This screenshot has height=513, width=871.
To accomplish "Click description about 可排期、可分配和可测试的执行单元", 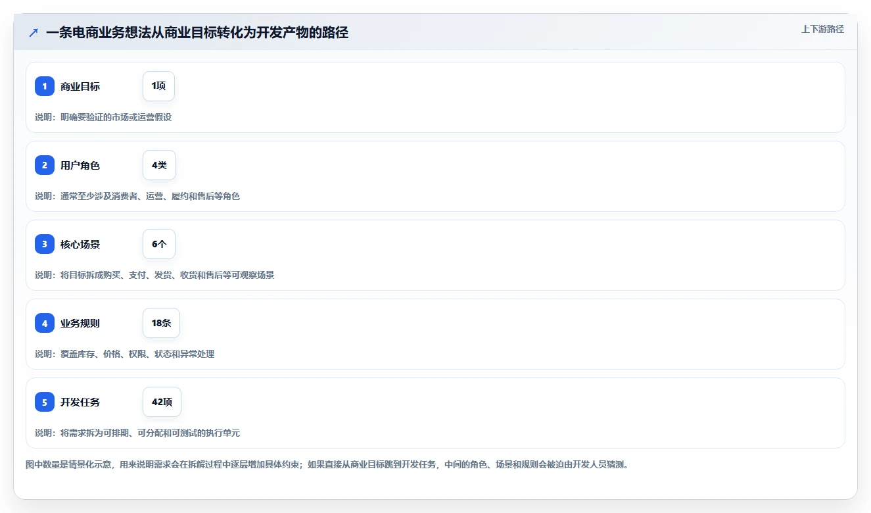I will [x=137, y=433].
